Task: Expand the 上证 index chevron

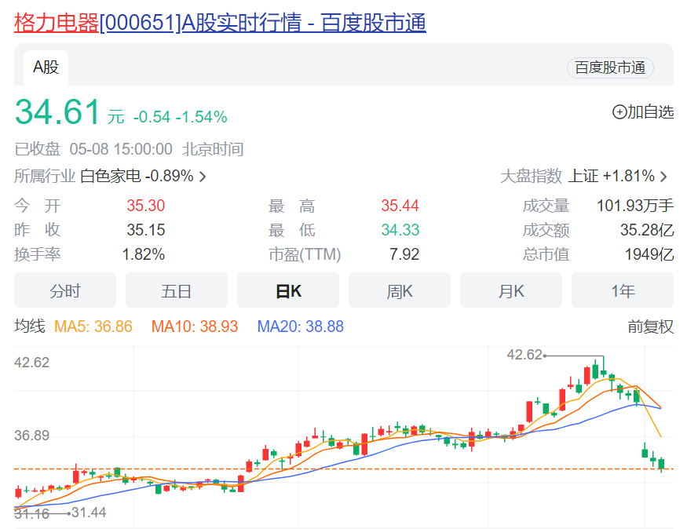Action: click(663, 177)
